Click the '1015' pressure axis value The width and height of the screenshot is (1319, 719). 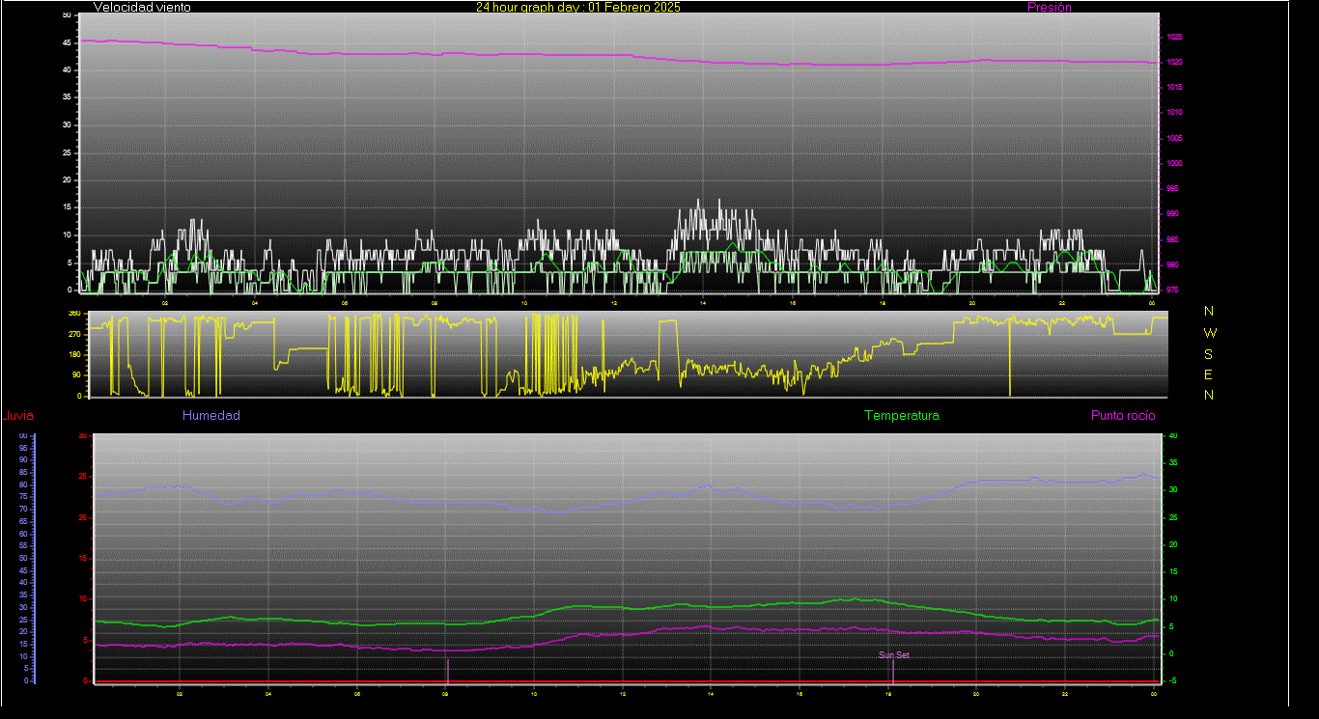(1174, 88)
